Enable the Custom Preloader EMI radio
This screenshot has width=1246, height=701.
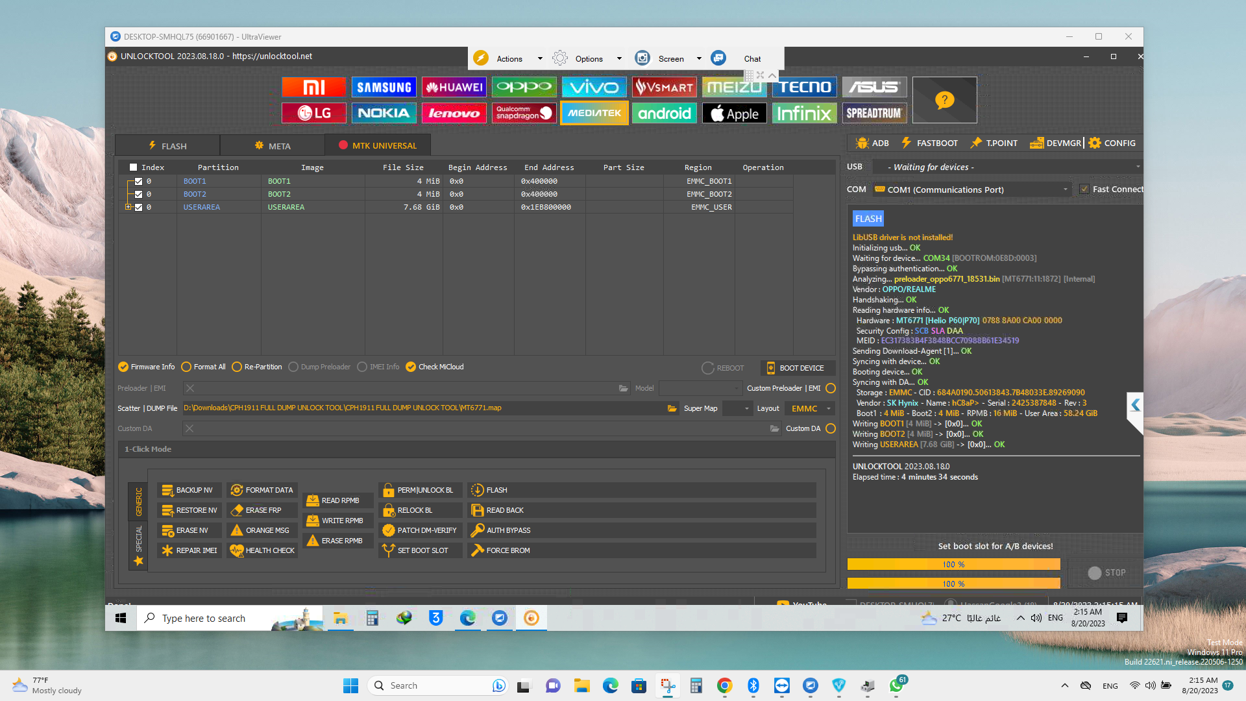[831, 388]
